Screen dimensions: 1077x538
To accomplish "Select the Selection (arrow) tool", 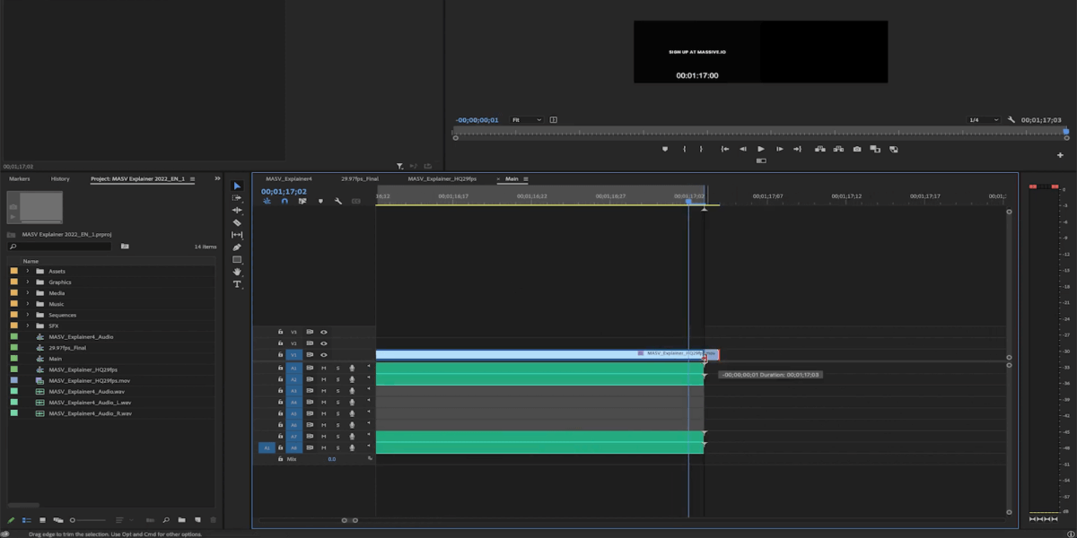I will 237,186.
